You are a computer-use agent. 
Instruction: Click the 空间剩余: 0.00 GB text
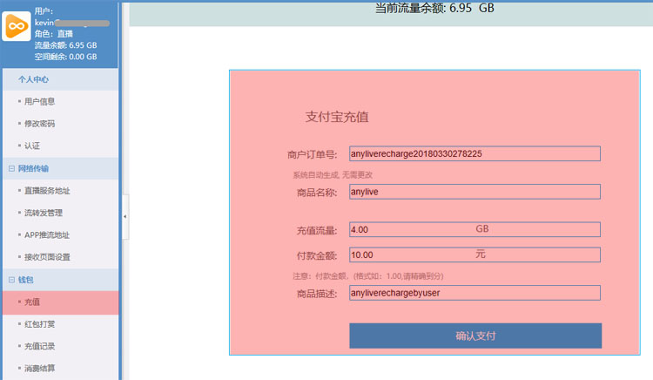(x=66, y=57)
